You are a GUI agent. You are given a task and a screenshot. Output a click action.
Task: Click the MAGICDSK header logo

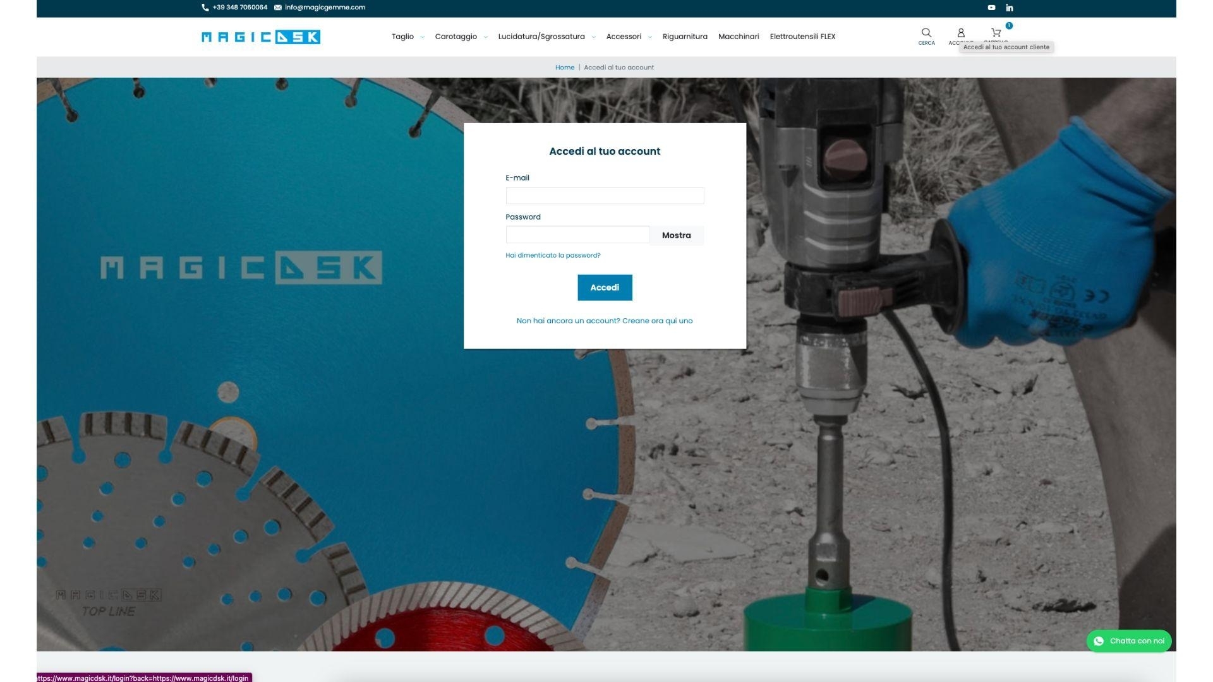(261, 37)
